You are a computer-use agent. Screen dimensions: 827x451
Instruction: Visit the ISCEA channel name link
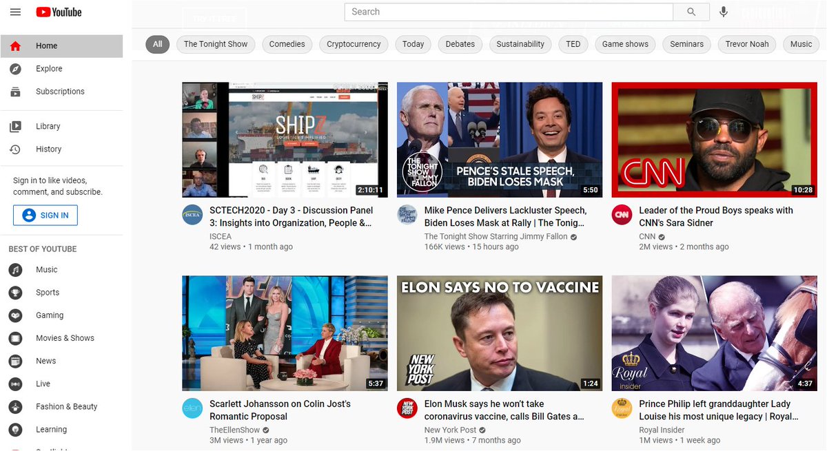(x=221, y=236)
